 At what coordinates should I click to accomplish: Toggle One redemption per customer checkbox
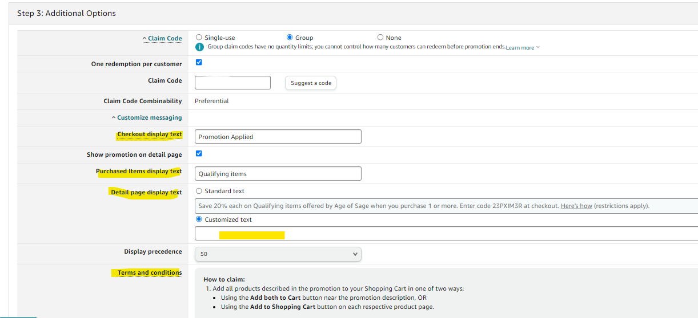tap(199, 62)
